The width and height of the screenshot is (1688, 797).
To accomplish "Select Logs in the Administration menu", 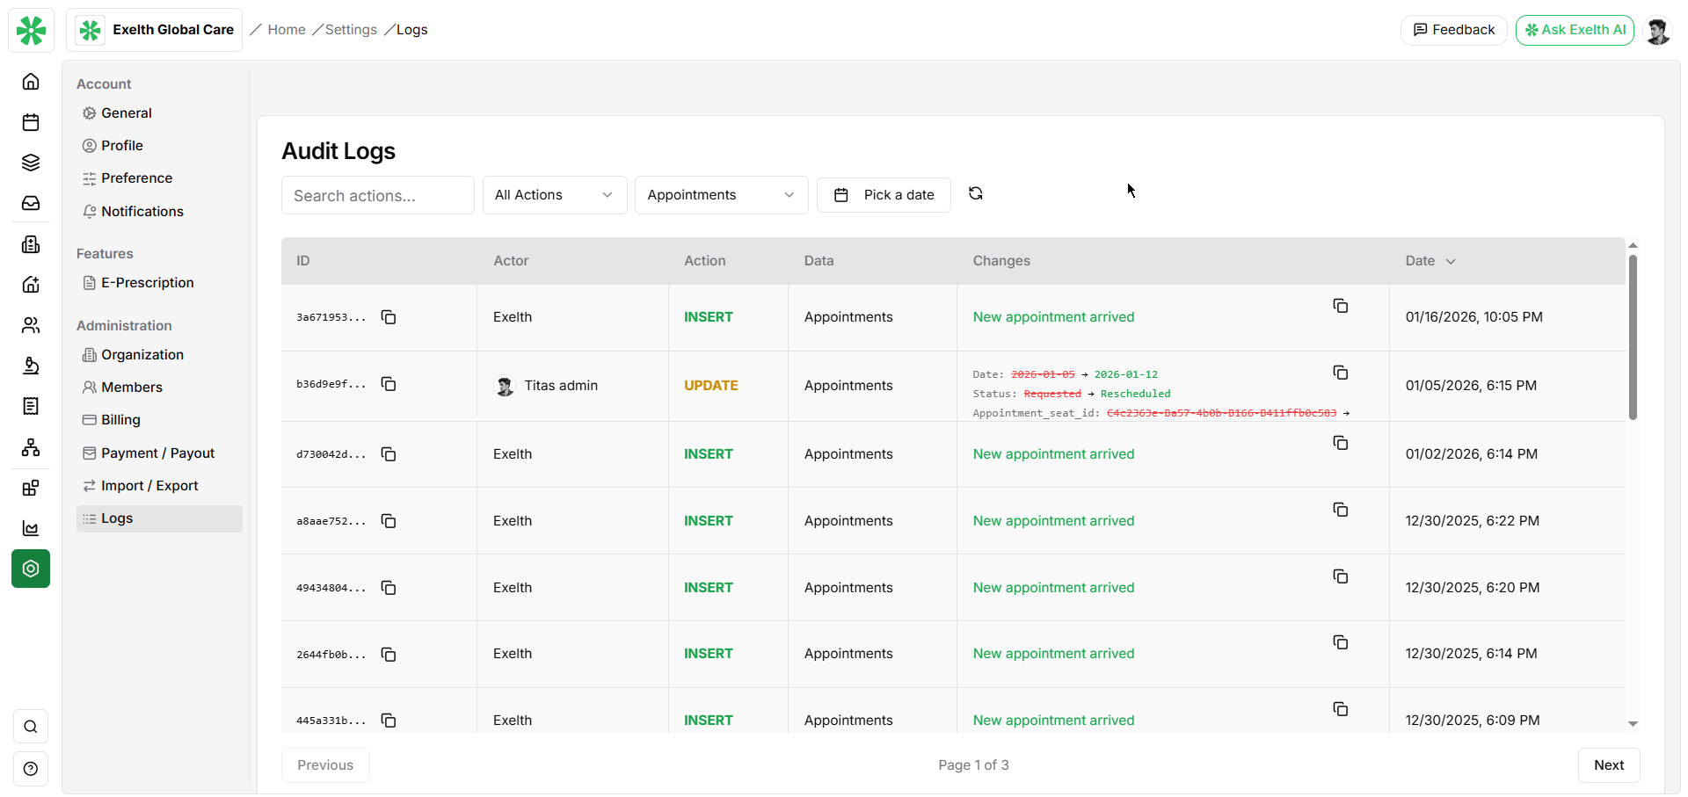I will click(117, 518).
